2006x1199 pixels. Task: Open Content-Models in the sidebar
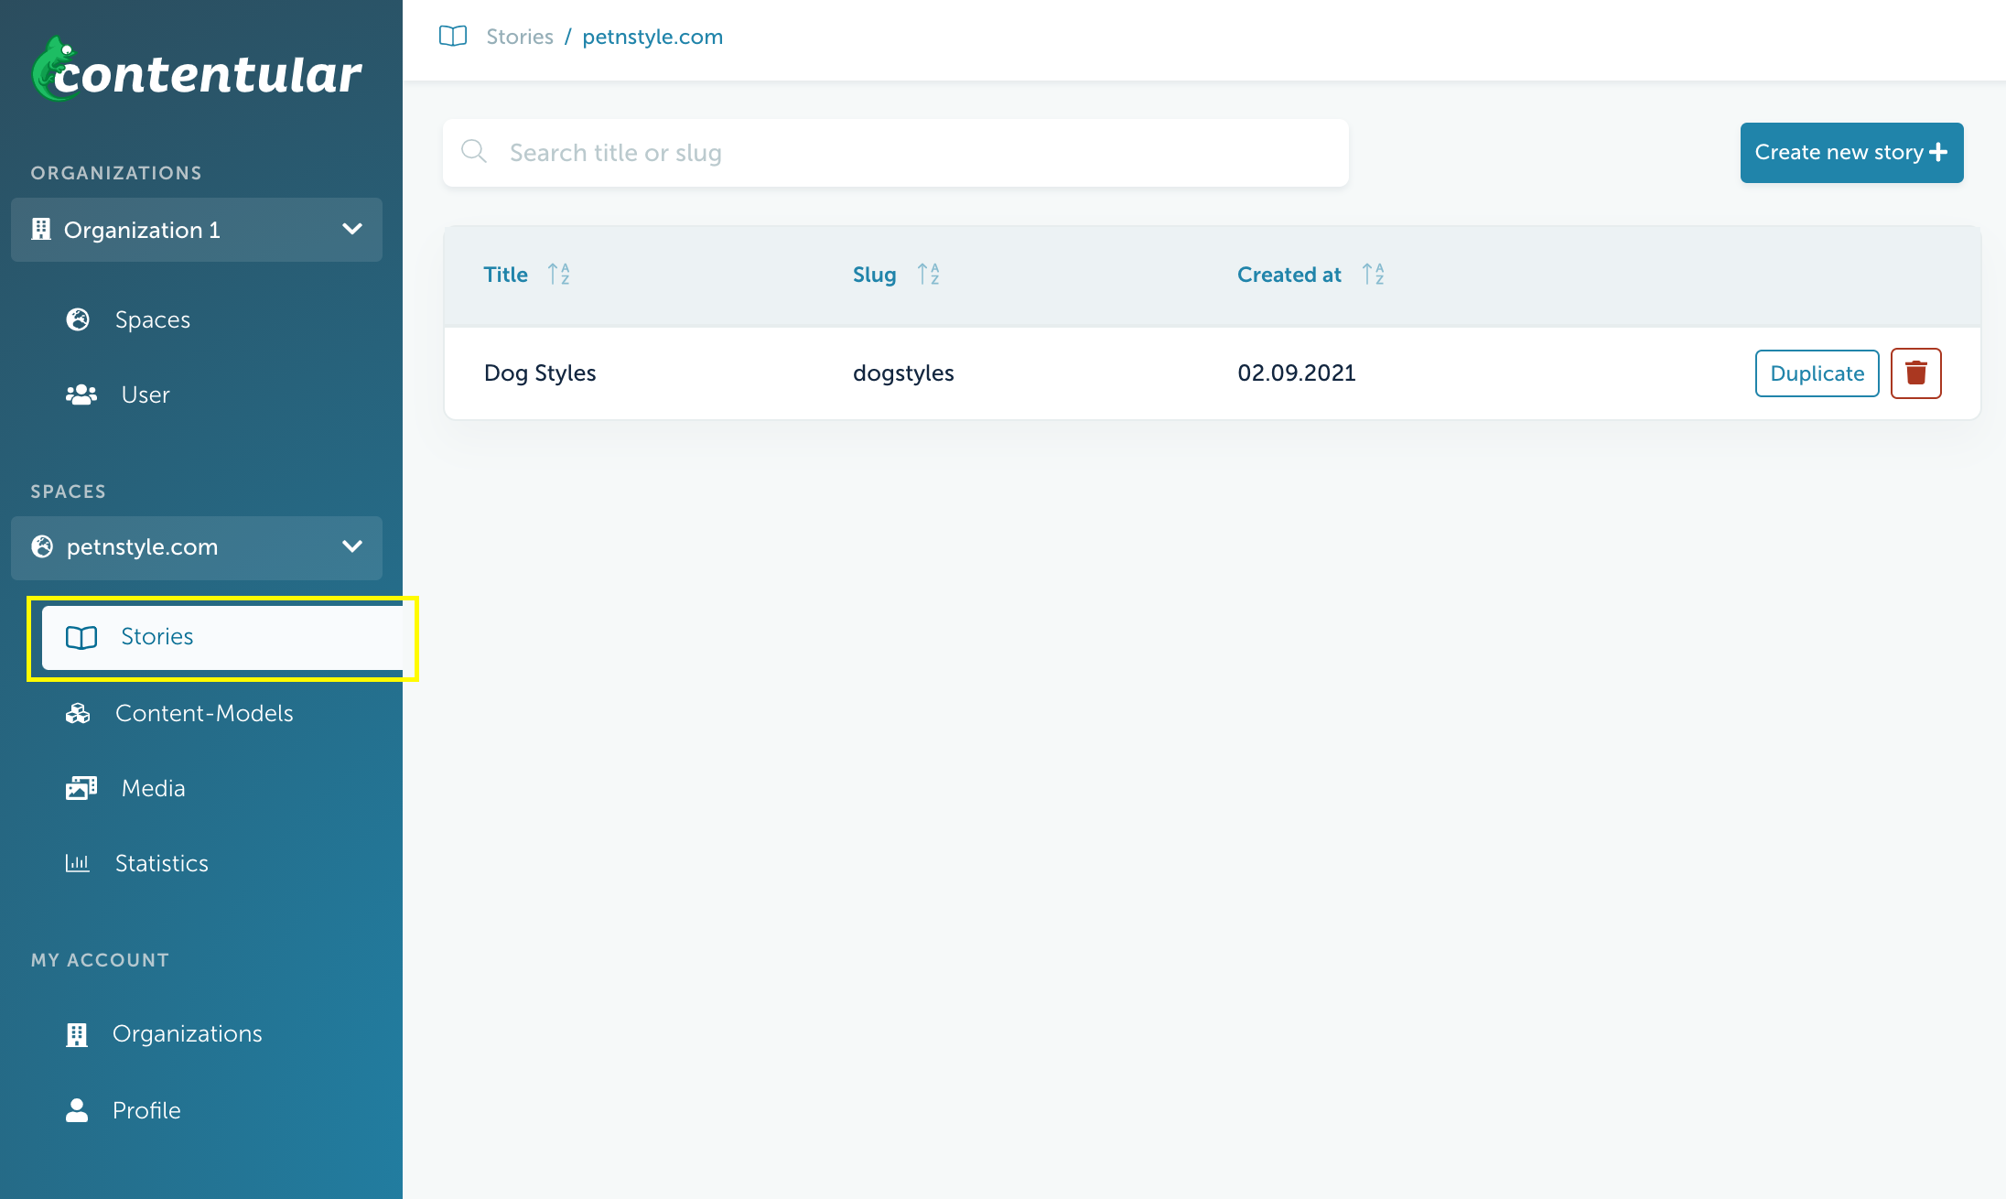point(204,713)
